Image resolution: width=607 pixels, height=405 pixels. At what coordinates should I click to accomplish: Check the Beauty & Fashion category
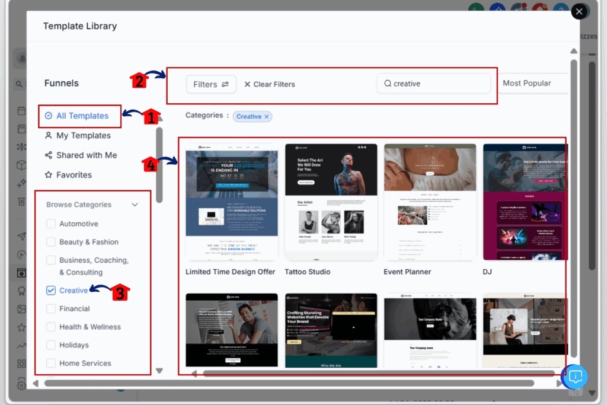point(51,242)
